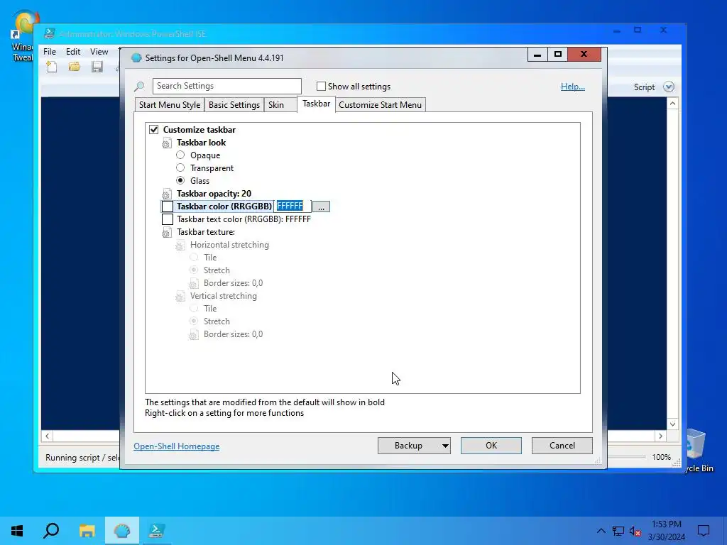This screenshot has height=545, width=727.
Task: Tick the Taskbar color (RRGGBB) checkbox
Action: coord(168,207)
